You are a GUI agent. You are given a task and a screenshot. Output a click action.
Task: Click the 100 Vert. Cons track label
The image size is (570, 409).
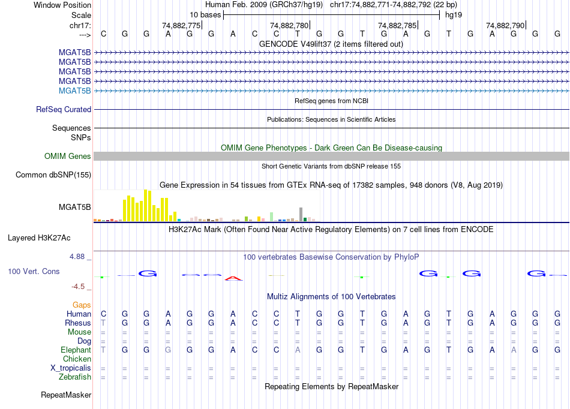34,271
